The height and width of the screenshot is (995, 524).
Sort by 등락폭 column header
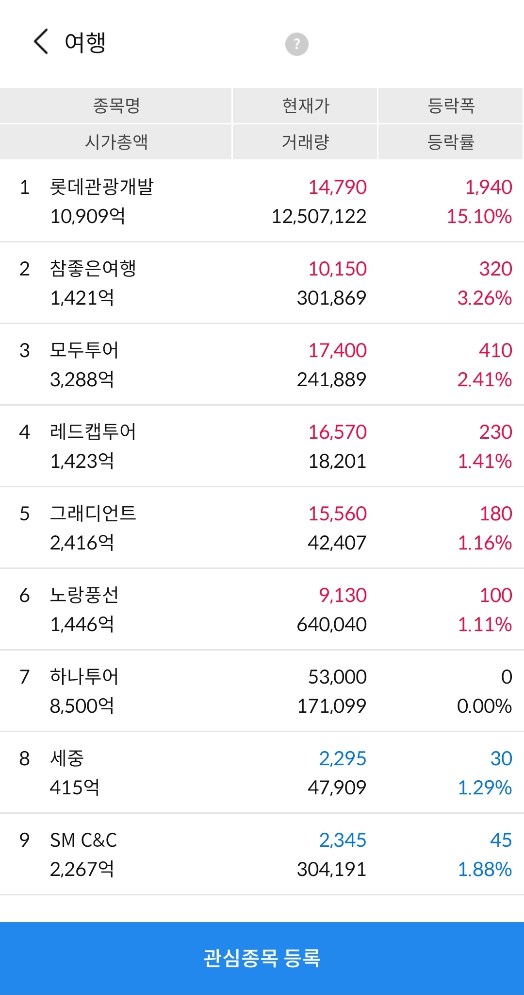point(451,105)
